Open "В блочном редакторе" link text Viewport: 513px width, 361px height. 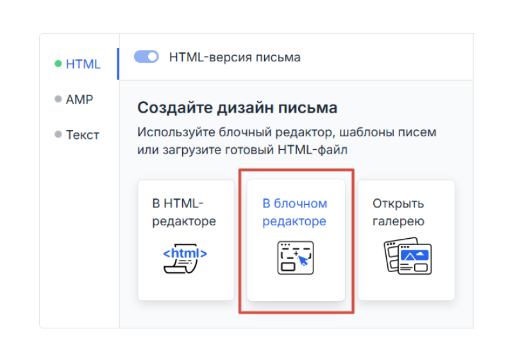point(295,213)
